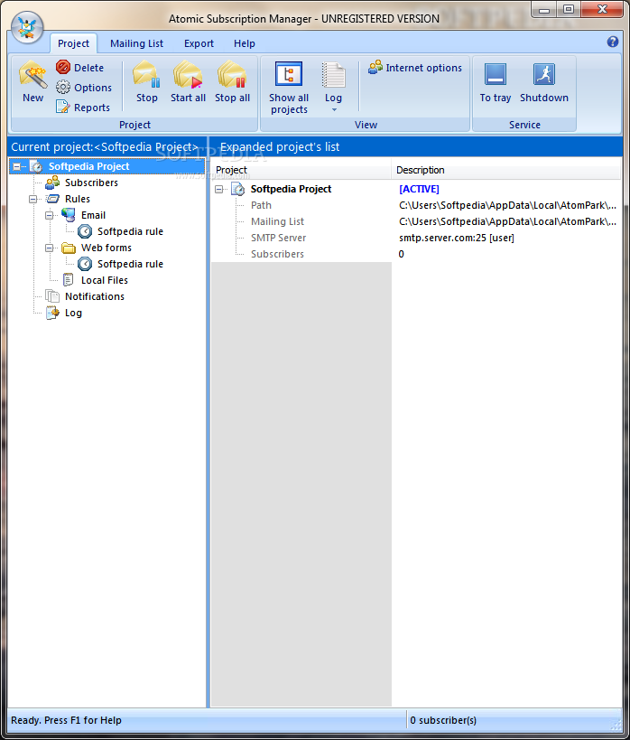
Task: Show all projects view
Action: pos(289,88)
